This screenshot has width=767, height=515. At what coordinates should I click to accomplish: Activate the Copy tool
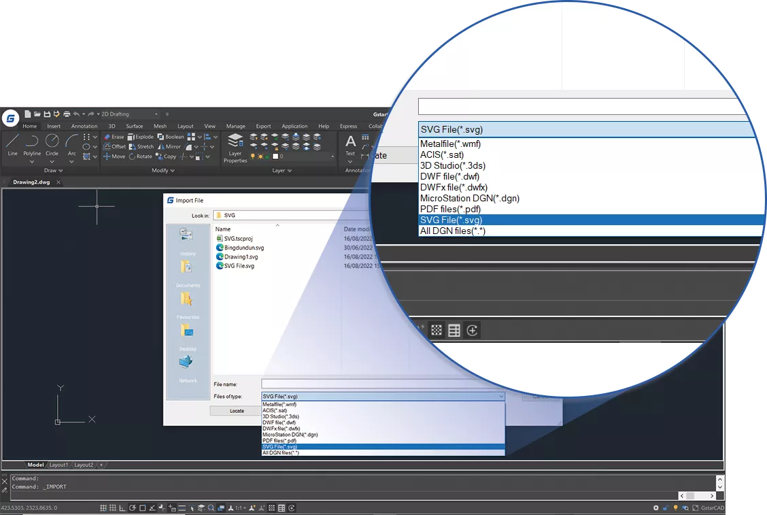point(166,156)
